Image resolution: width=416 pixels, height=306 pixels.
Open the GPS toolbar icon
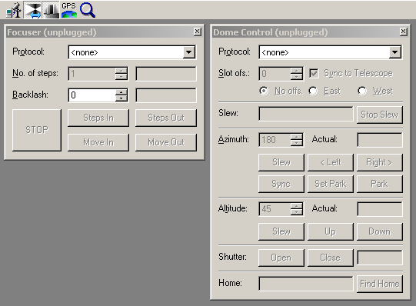click(x=69, y=10)
